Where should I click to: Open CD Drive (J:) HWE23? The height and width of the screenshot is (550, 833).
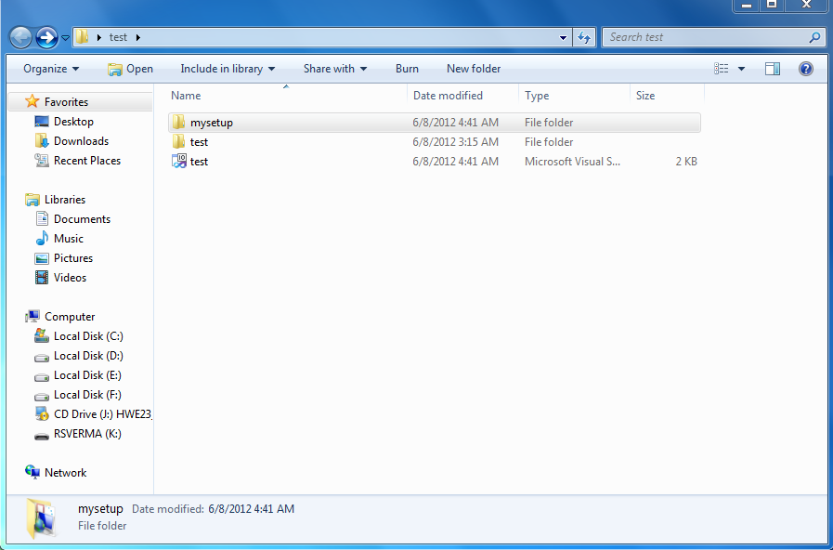(x=102, y=414)
